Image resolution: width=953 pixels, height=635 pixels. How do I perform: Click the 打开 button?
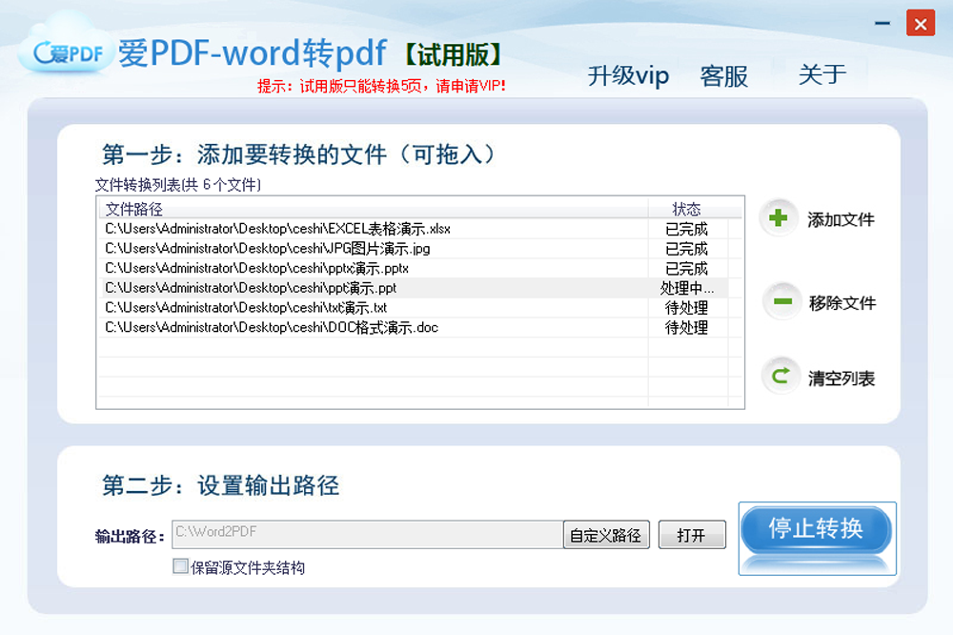(692, 534)
